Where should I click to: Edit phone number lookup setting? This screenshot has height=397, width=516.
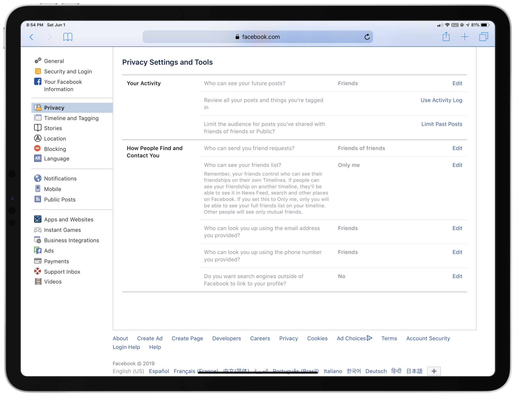tap(457, 252)
